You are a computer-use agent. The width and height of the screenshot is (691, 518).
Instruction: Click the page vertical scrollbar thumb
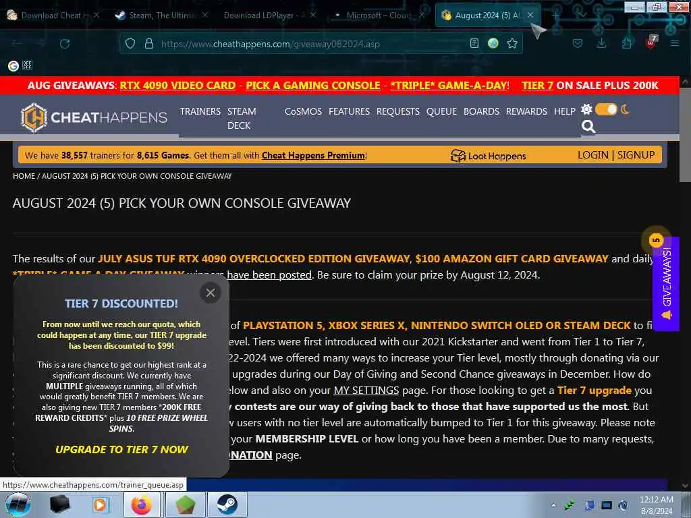(x=684, y=135)
